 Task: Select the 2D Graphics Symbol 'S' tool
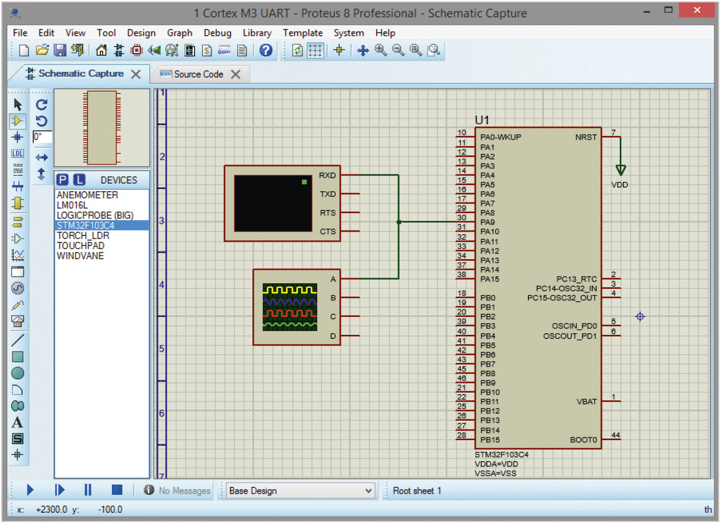point(18,439)
